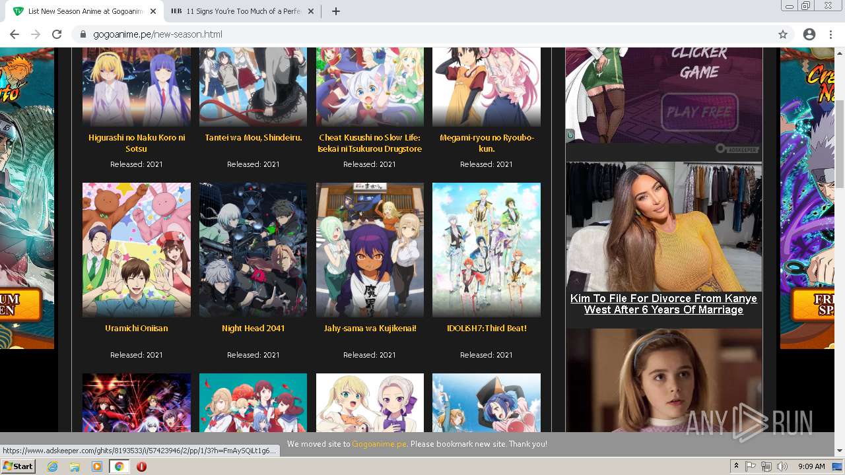845x475 pixels.
Task: Follow the Gogoanime.pe link in notice bar
Action: point(379,444)
